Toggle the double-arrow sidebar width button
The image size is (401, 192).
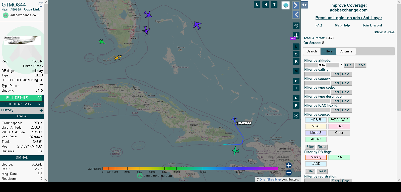pos(304,5)
